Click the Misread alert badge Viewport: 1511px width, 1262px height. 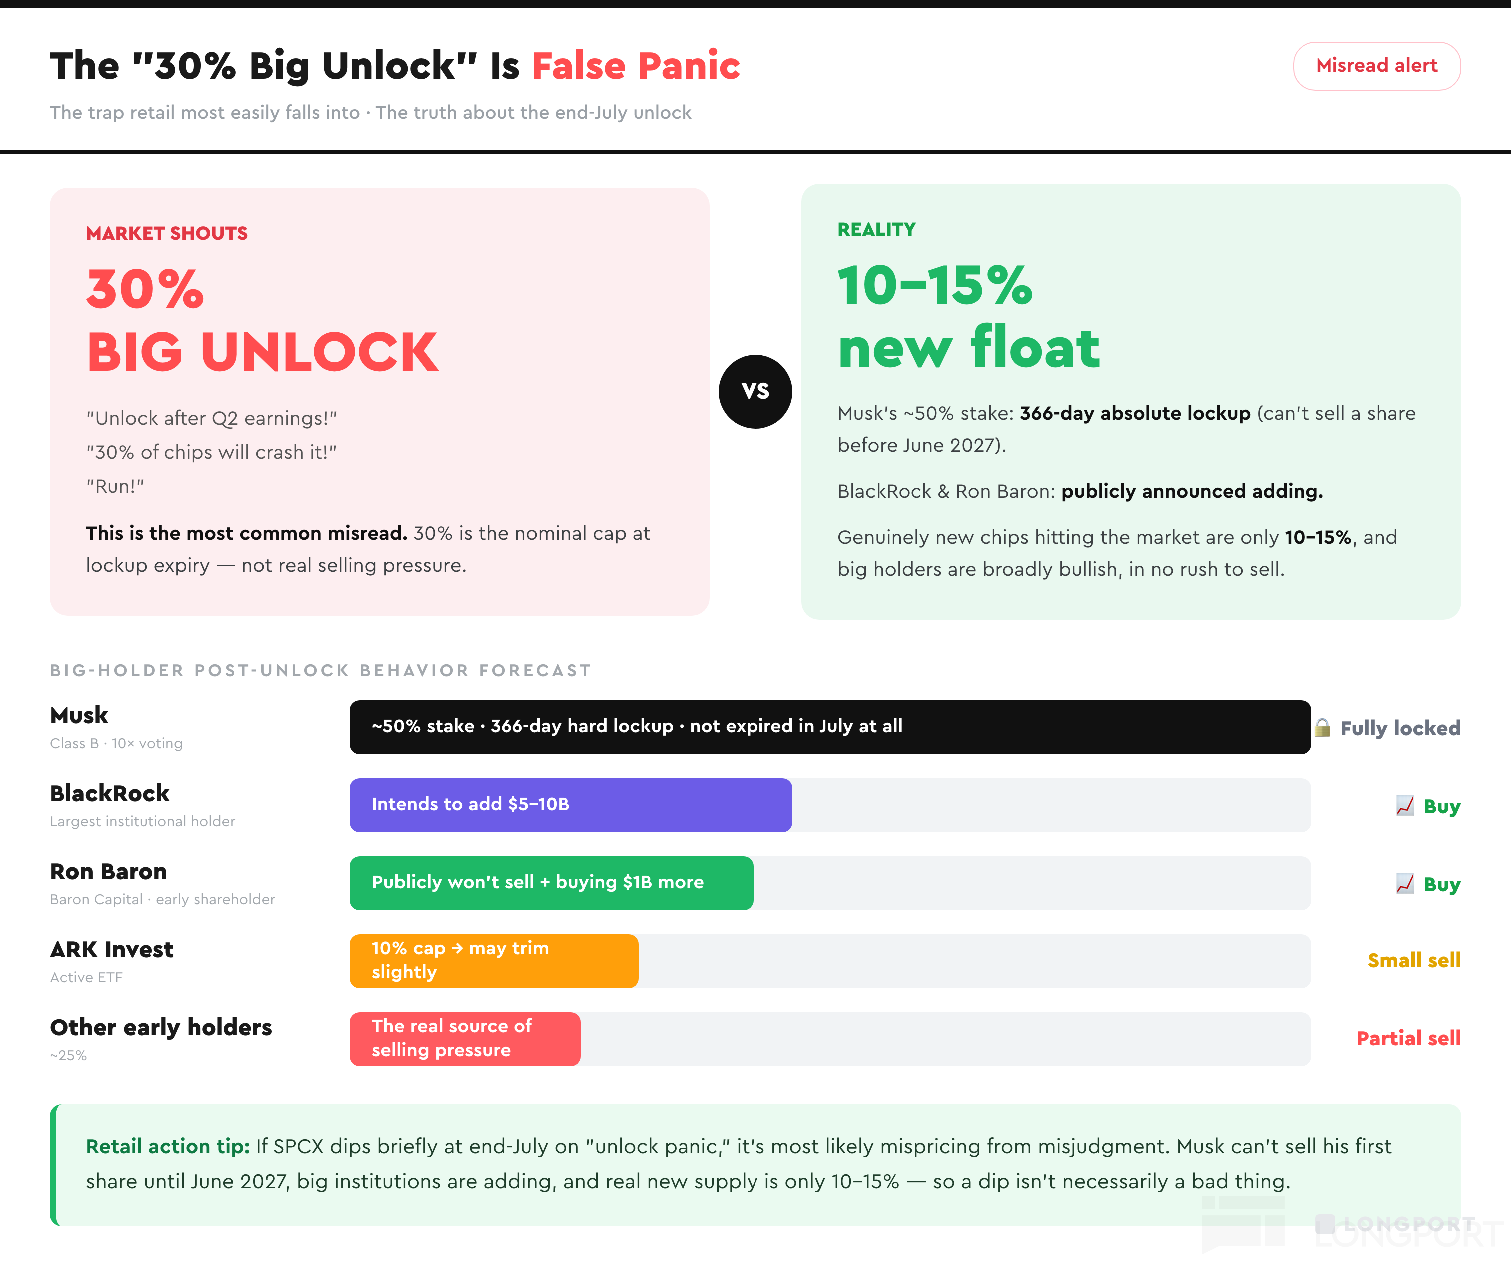coord(1376,66)
